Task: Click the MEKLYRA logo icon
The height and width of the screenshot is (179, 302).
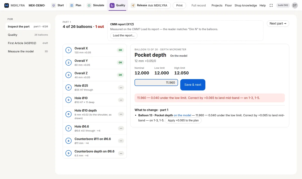Action: (x=7, y=5)
